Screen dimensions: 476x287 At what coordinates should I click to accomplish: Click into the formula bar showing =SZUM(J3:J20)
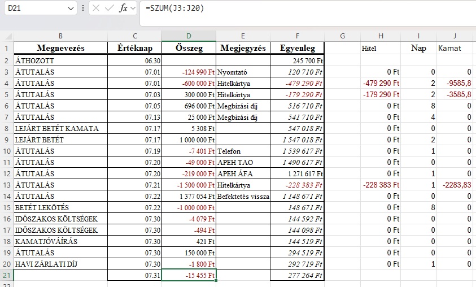point(305,9)
